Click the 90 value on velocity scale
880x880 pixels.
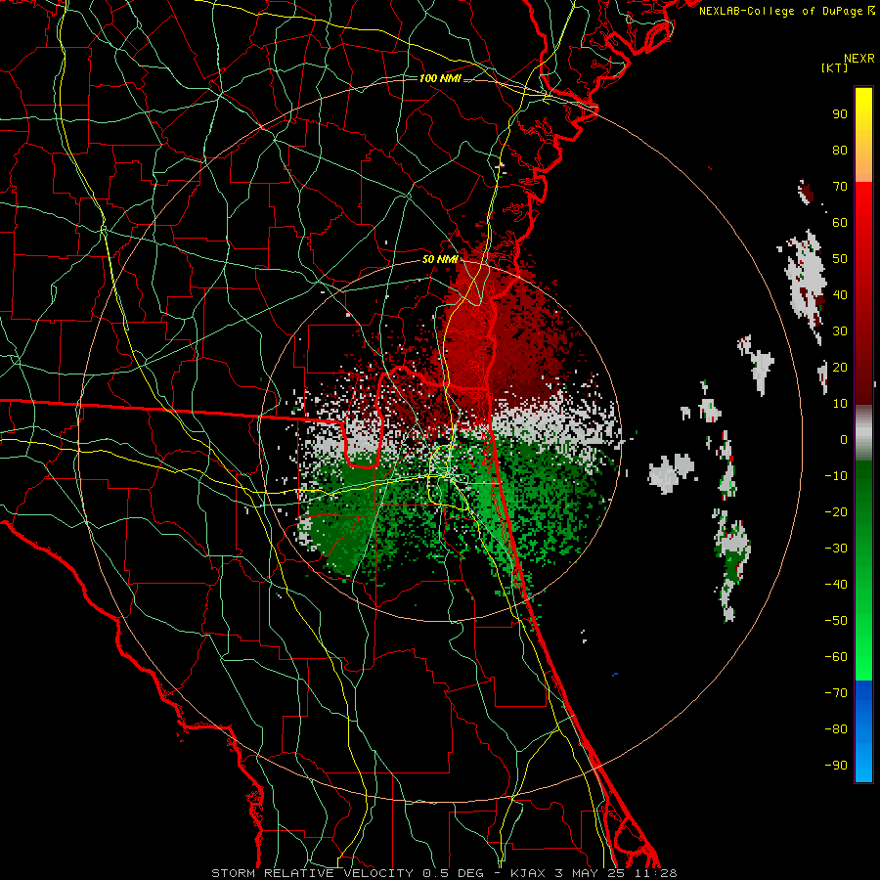[840, 114]
